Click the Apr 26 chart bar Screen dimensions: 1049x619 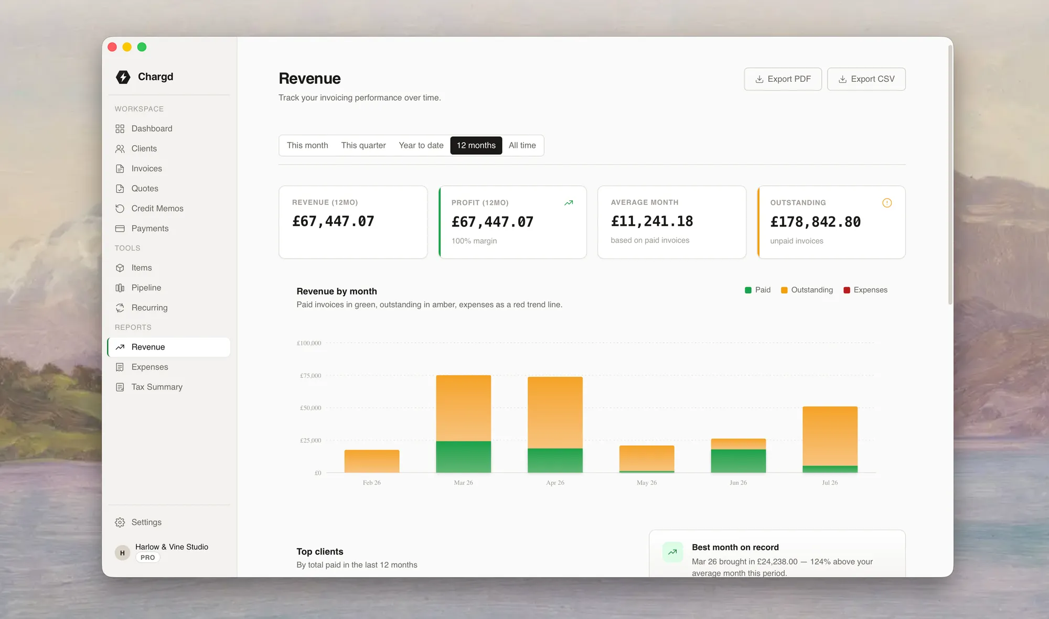pos(555,425)
